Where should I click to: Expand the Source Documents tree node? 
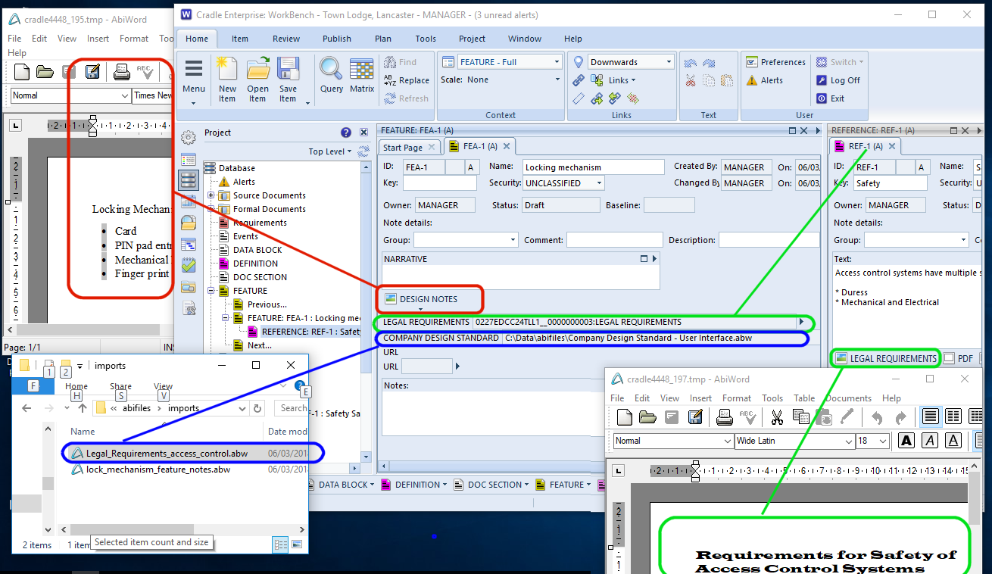tap(211, 195)
